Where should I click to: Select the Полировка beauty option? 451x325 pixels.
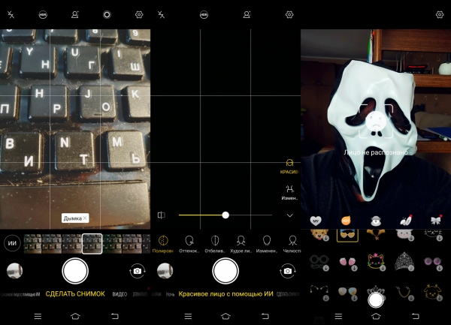163,245
